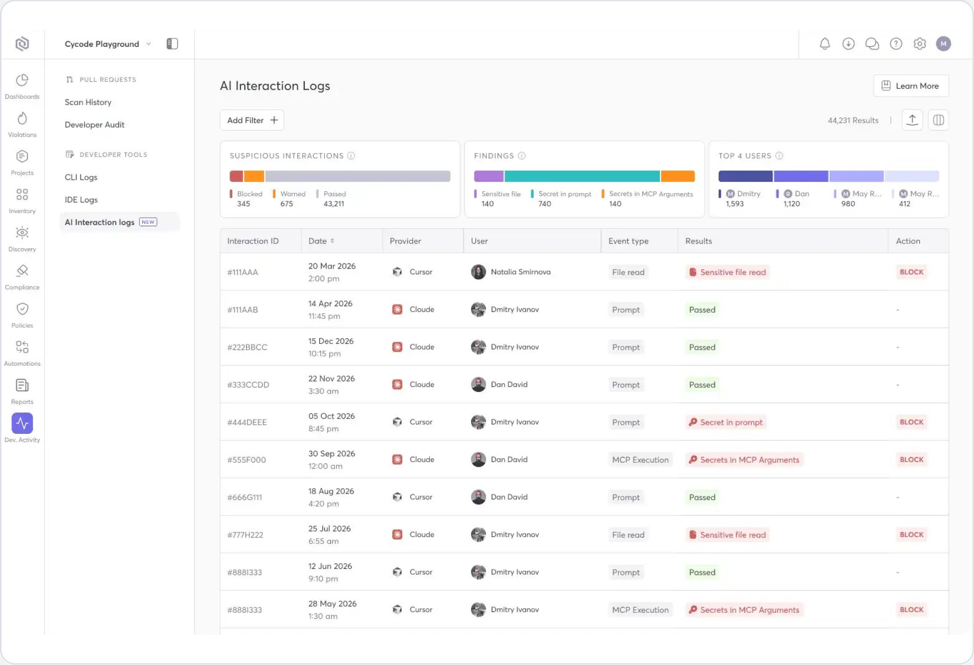
Task: Click the info icon next to Suspicious Interactions
Action: [x=351, y=156]
